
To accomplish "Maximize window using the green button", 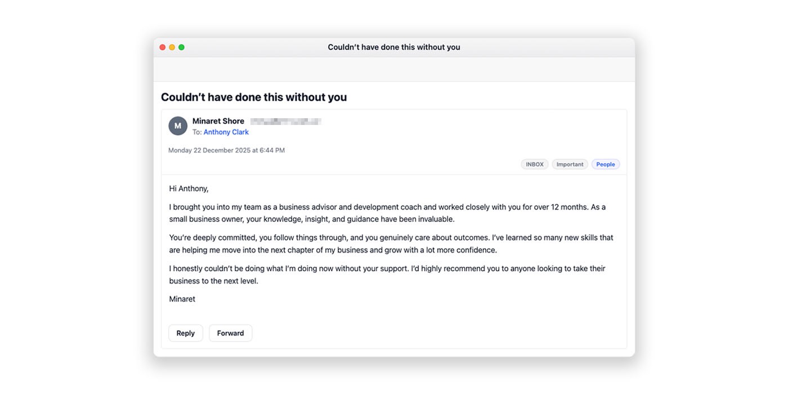I will (181, 47).
